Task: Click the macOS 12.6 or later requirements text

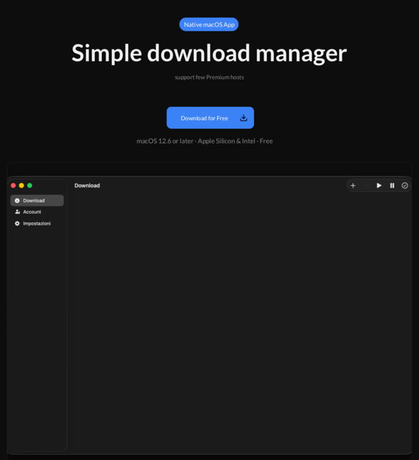Action: [x=204, y=141]
